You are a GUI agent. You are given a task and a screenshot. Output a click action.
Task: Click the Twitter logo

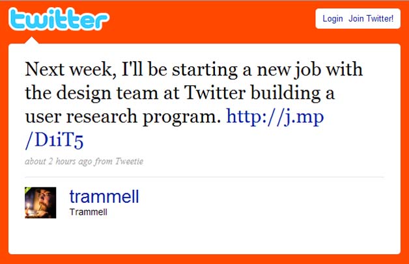59,20
